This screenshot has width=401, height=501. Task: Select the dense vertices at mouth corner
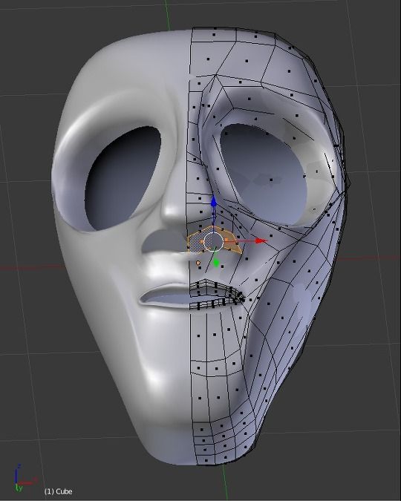coord(240,298)
